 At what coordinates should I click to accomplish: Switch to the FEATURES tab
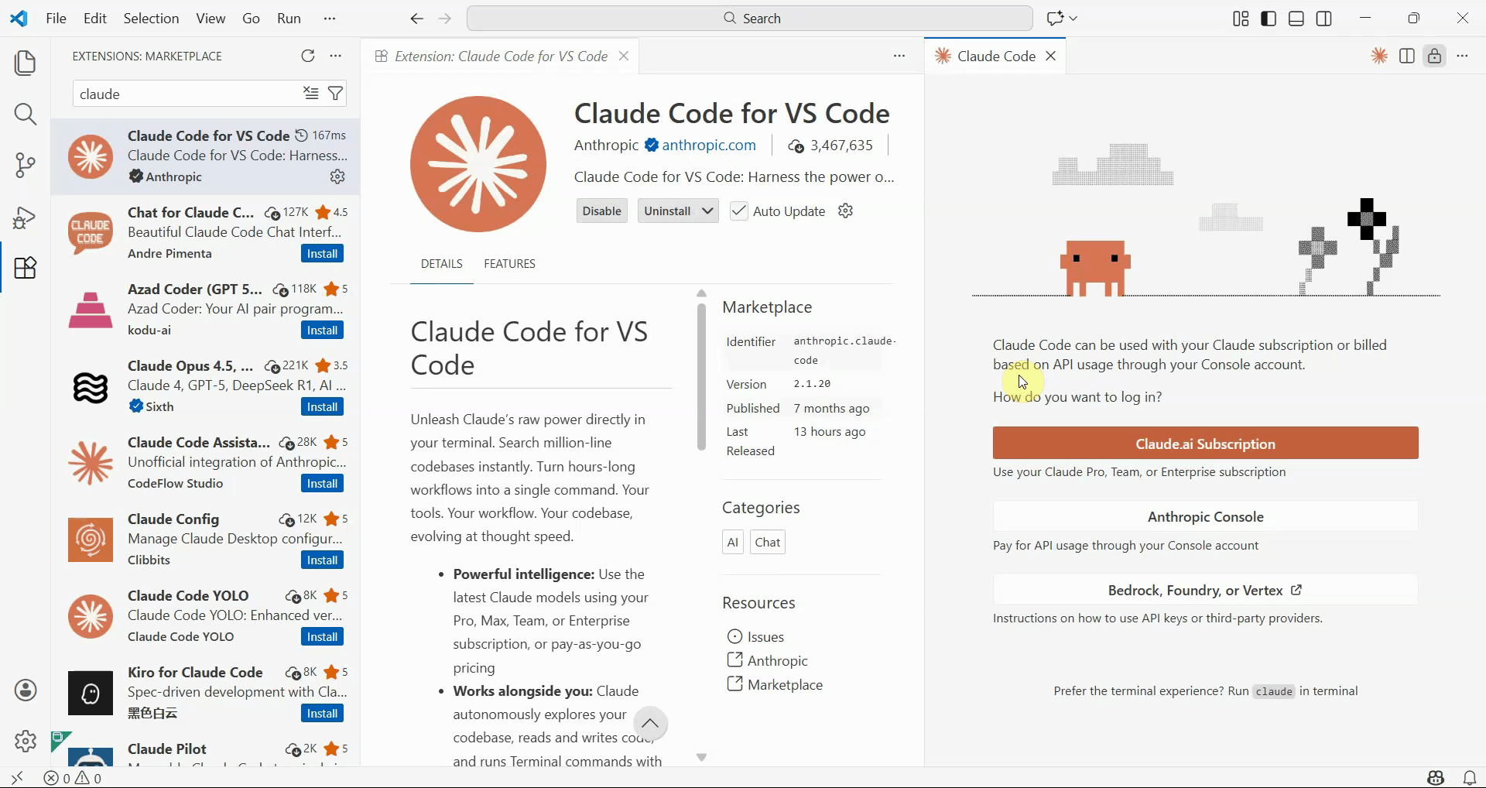[509, 263]
